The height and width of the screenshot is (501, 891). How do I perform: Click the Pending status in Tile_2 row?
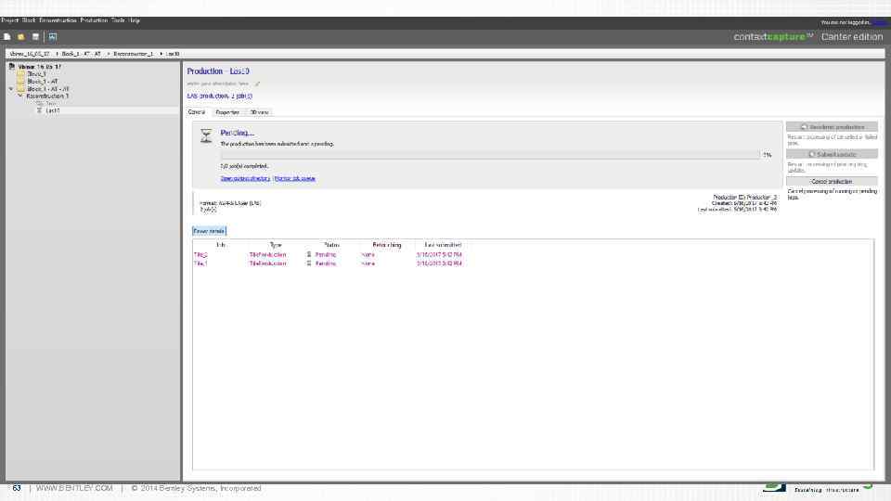coord(326,254)
